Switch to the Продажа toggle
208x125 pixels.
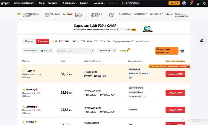pyautogui.click(x=42, y=41)
